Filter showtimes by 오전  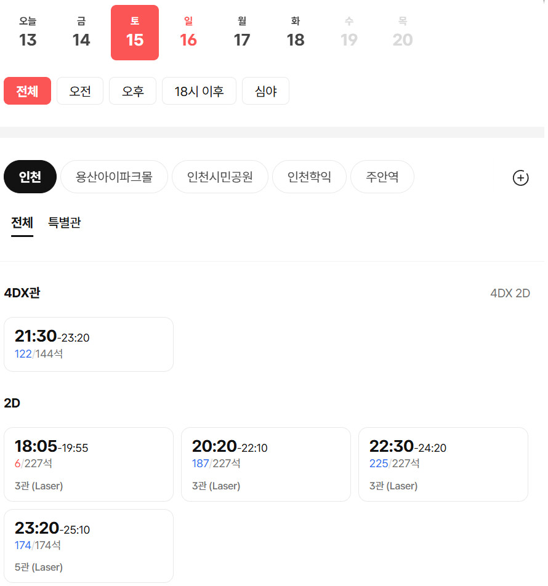click(80, 91)
